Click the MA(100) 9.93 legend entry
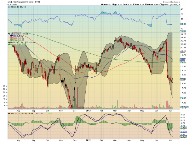 click(x=16, y=38)
